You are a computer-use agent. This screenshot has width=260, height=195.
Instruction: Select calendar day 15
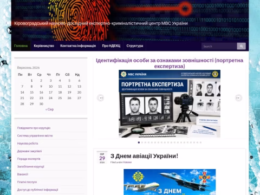coord(32,92)
